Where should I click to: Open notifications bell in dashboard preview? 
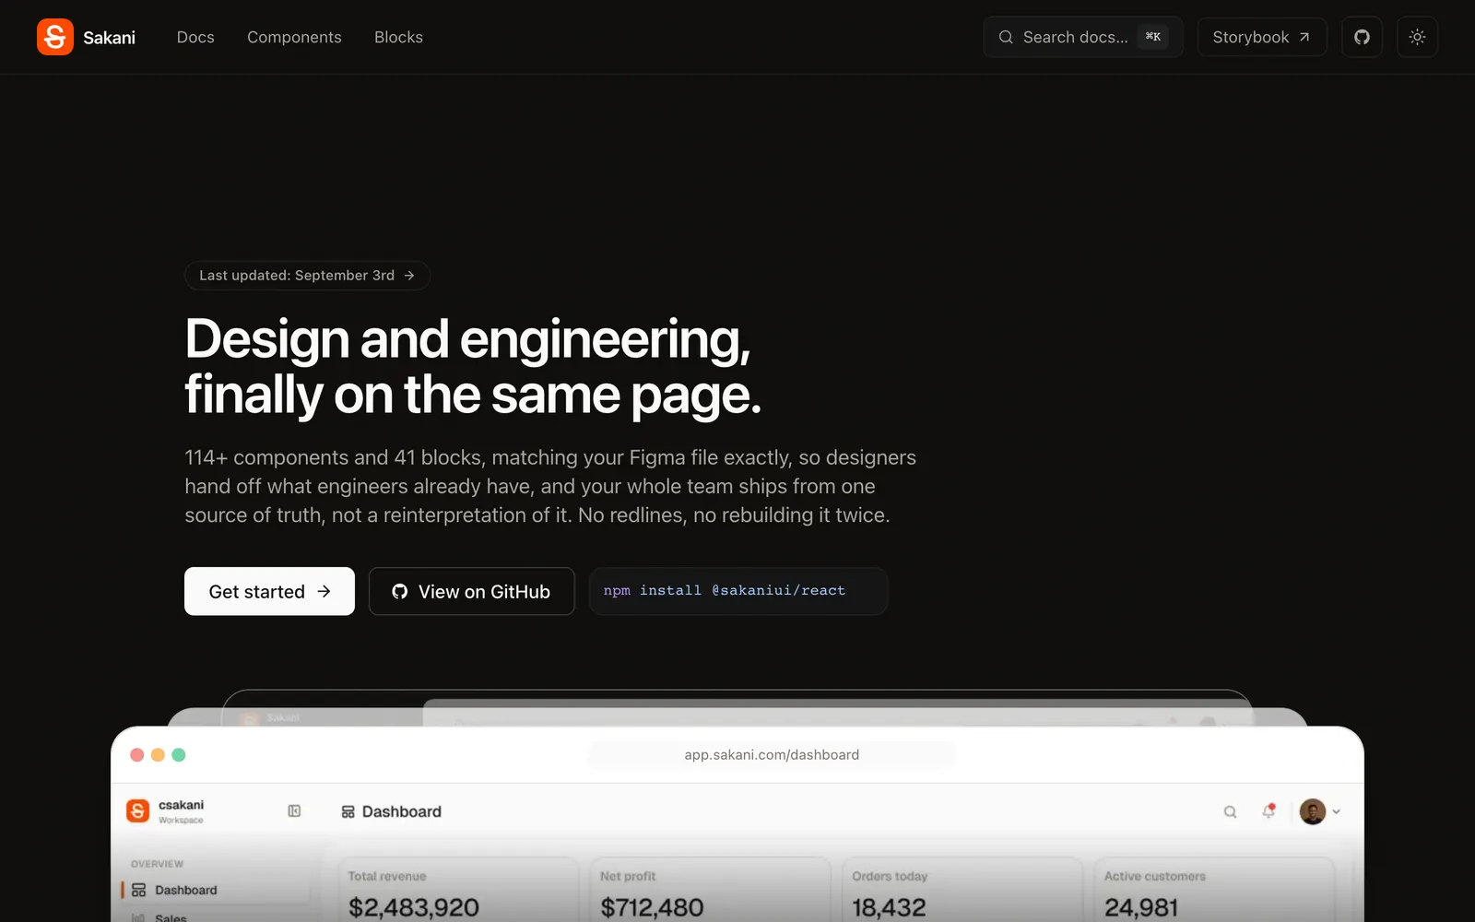1268,811
